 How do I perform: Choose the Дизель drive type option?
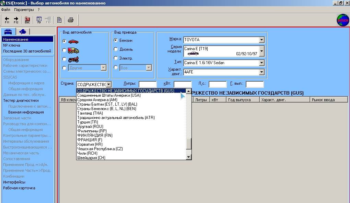(116, 49)
